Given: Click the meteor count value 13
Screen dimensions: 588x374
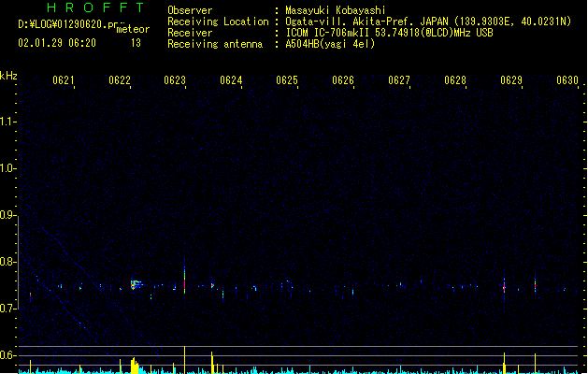Looking at the screenshot, I should (136, 43).
